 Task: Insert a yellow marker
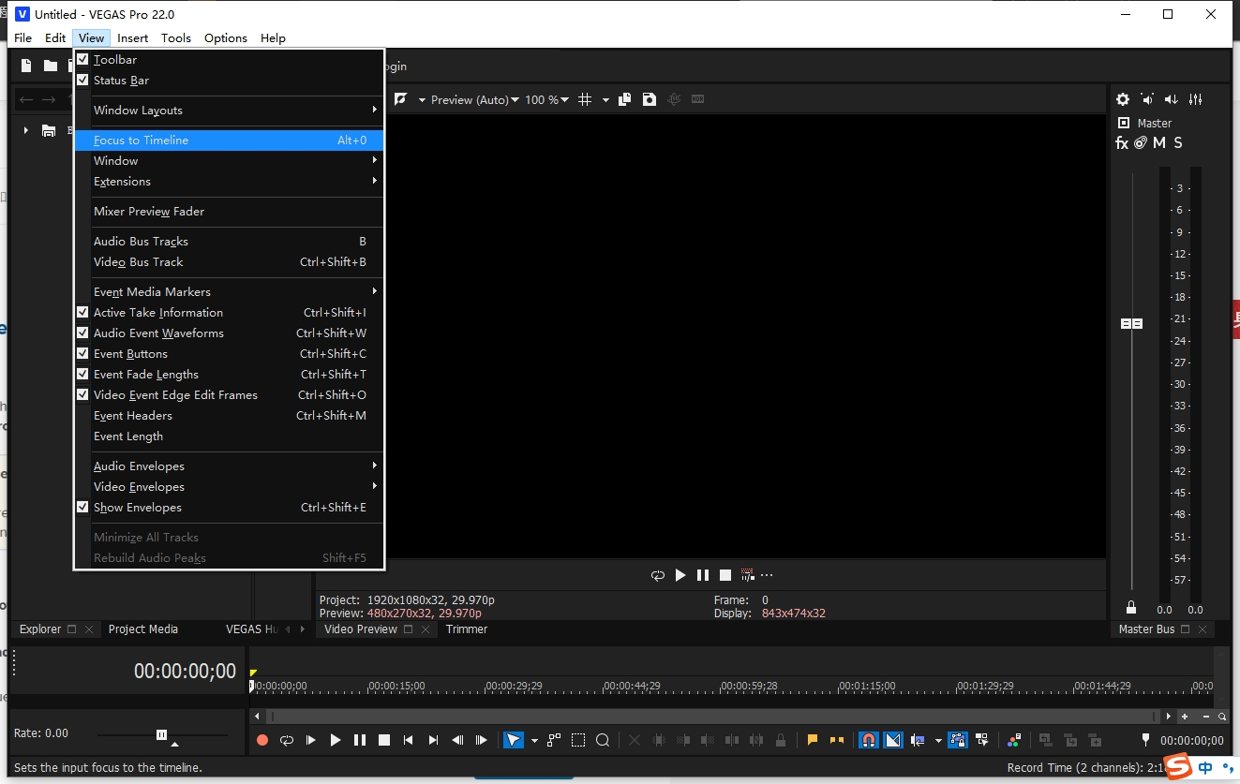pyautogui.click(x=813, y=740)
